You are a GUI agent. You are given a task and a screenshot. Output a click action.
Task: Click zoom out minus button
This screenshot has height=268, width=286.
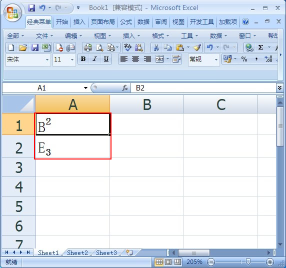[211, 262]
